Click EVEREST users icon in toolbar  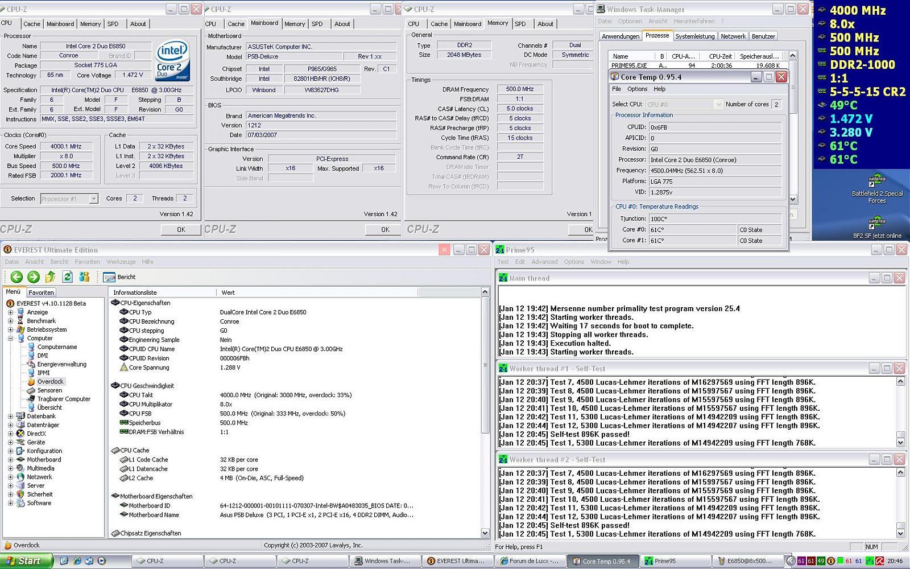[x=85, y=277]
